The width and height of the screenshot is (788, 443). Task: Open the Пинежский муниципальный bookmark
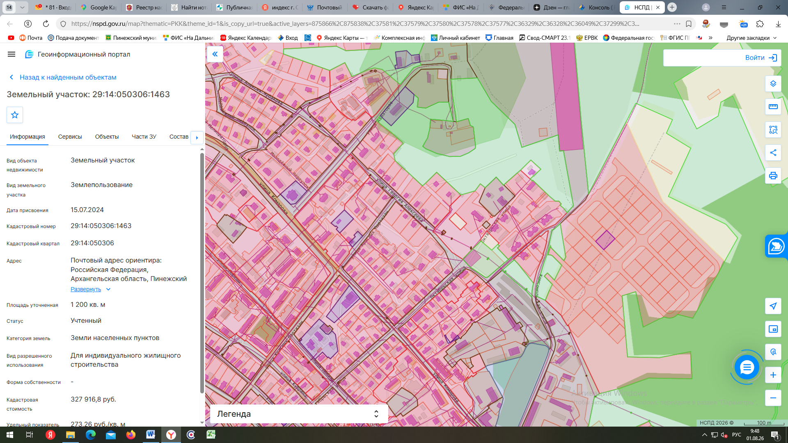pos(131,38)
